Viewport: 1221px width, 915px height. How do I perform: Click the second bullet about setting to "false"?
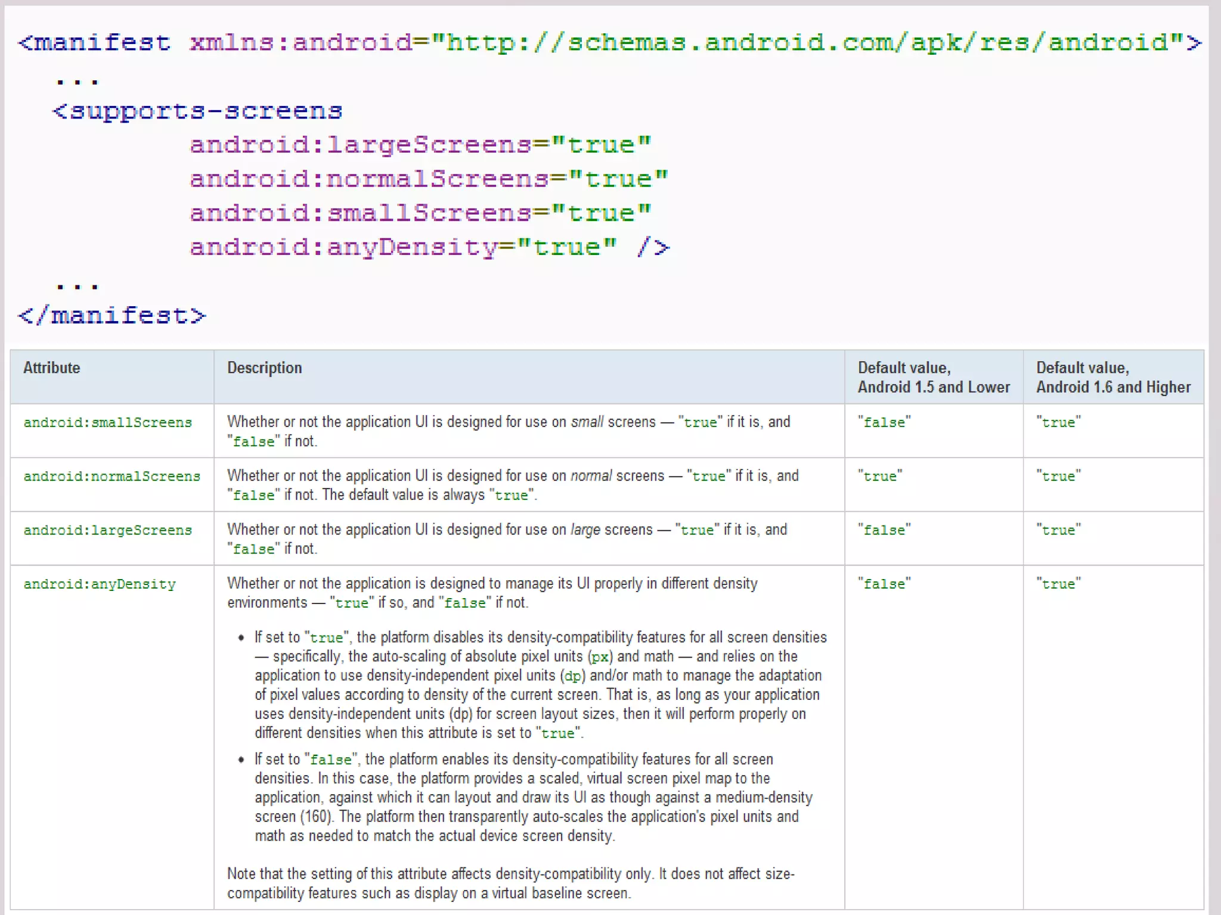532,797
